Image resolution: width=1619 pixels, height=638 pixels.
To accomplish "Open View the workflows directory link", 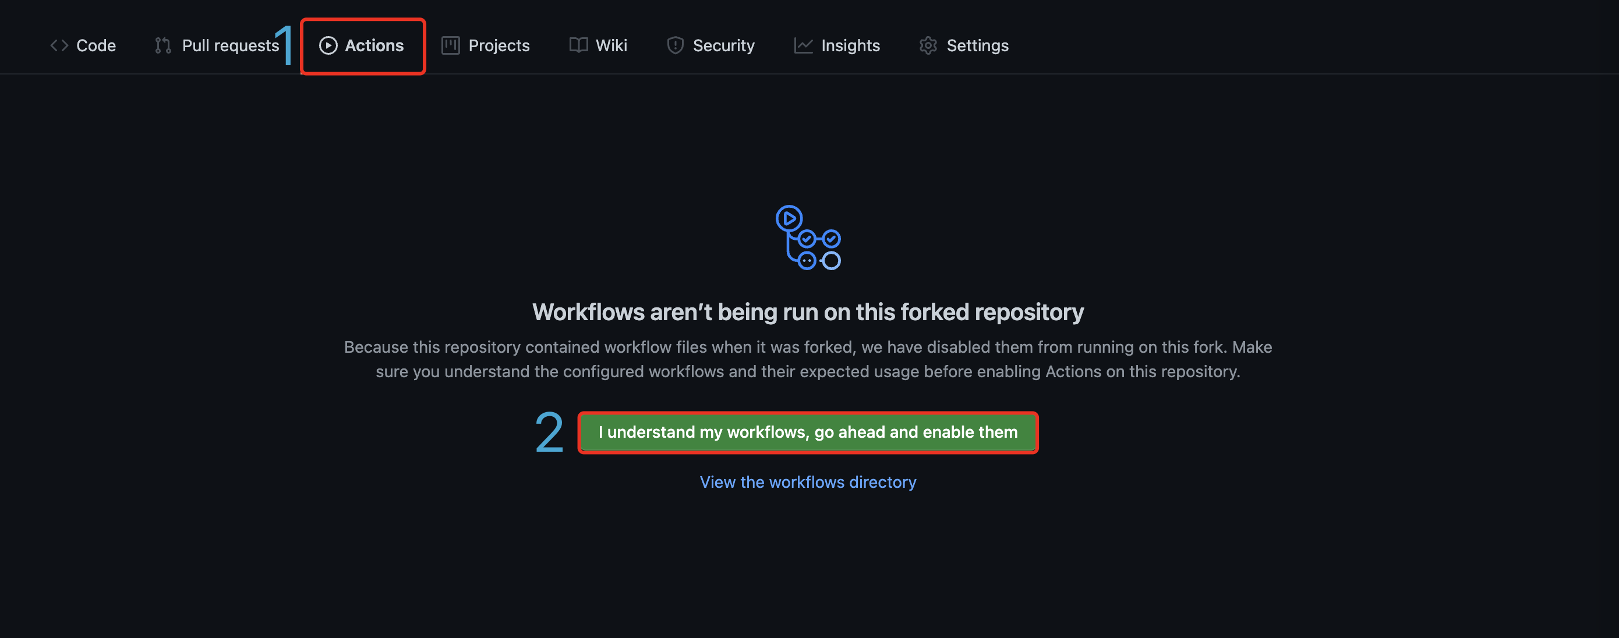I will pos(808,481).
